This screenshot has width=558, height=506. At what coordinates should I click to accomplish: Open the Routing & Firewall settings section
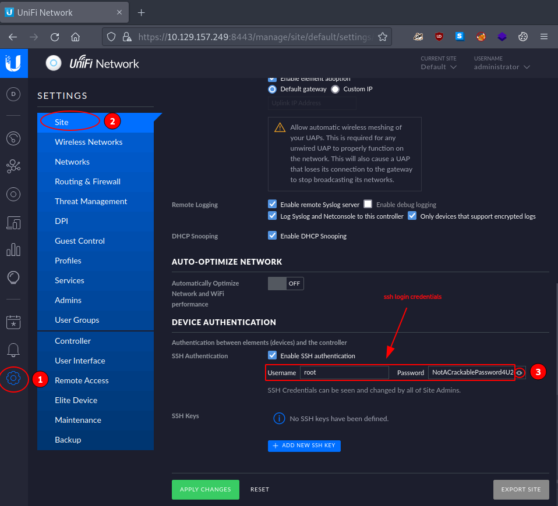pyautogui.click(x=87, y=181)
